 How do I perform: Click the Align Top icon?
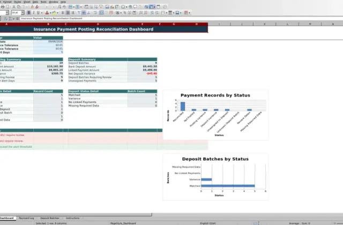(79, 13)
